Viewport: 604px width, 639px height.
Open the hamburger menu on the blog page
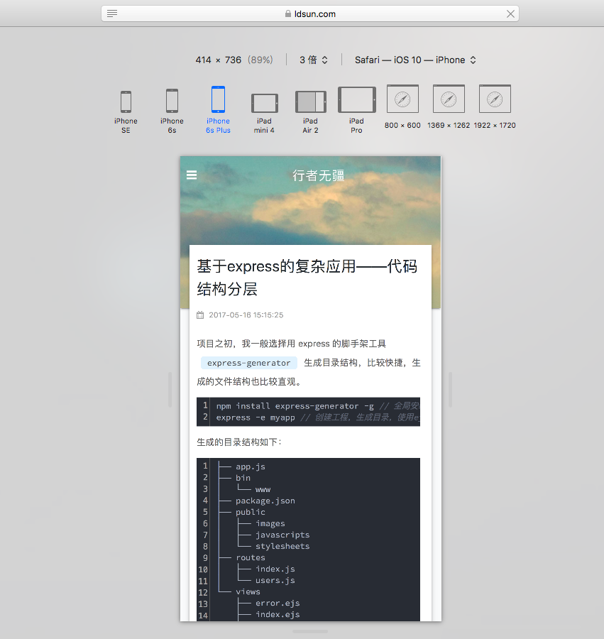coord(192,175)
